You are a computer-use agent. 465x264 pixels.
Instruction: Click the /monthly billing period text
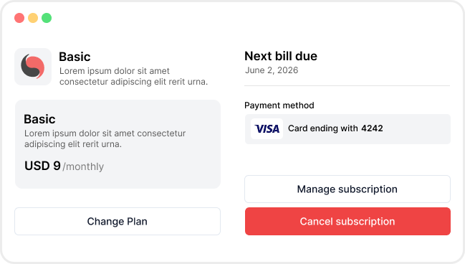tap(83, 166)
